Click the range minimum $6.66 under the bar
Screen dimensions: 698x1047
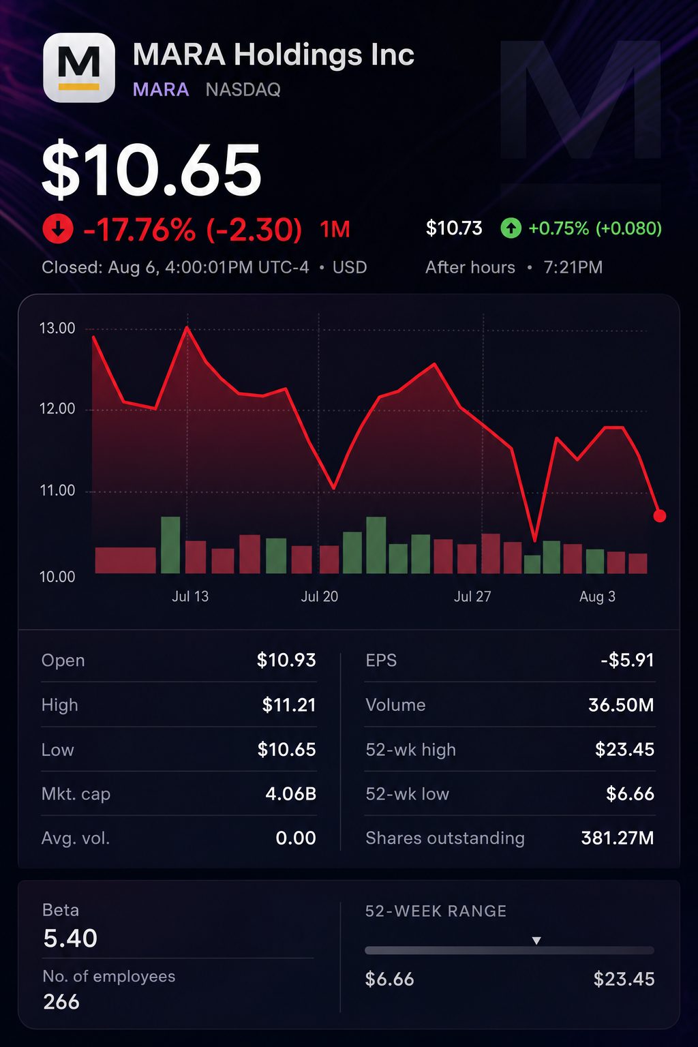(389, 980)
